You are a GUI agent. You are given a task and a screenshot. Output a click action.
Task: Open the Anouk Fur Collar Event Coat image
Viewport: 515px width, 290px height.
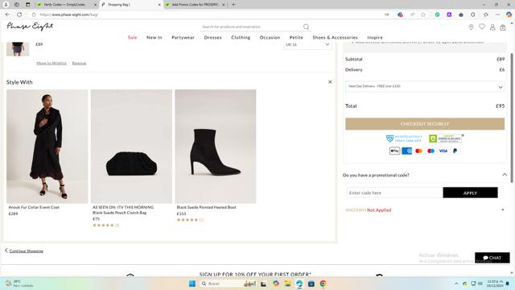pos(47,147)
